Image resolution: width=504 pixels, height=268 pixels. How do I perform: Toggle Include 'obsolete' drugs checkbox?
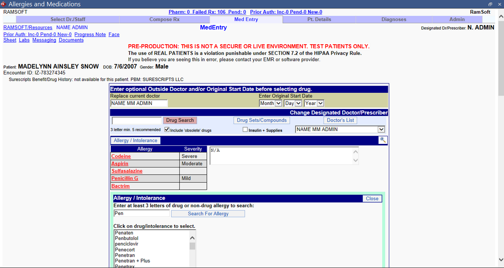click(x=167, y=130)
